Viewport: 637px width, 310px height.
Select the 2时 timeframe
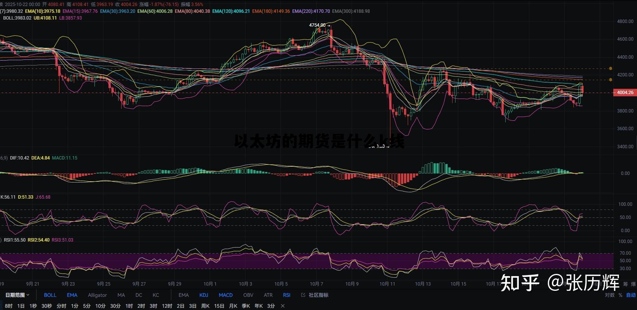click(x=141, y=306)
